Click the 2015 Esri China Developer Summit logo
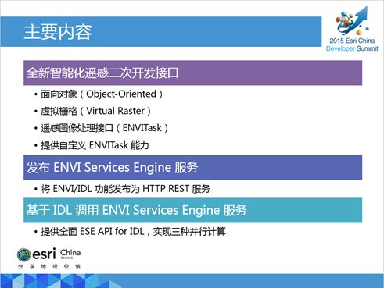384x288 pixels. [x=352, y=29]
